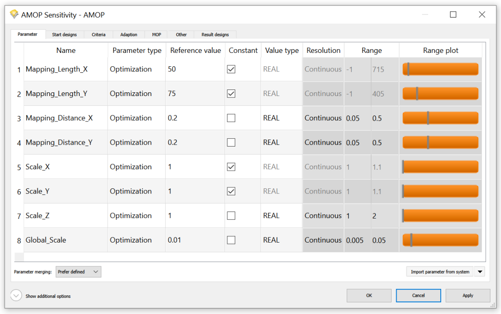Go to the Adaption tab
The height and width of the screenshot is (314, 501).
[x=128, y=34]
